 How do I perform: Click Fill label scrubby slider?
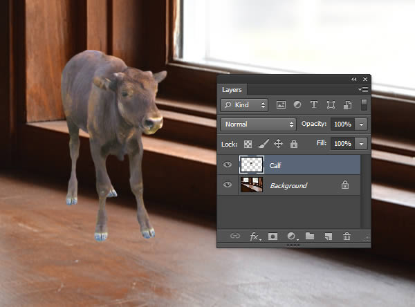click(x=322, y=143)
